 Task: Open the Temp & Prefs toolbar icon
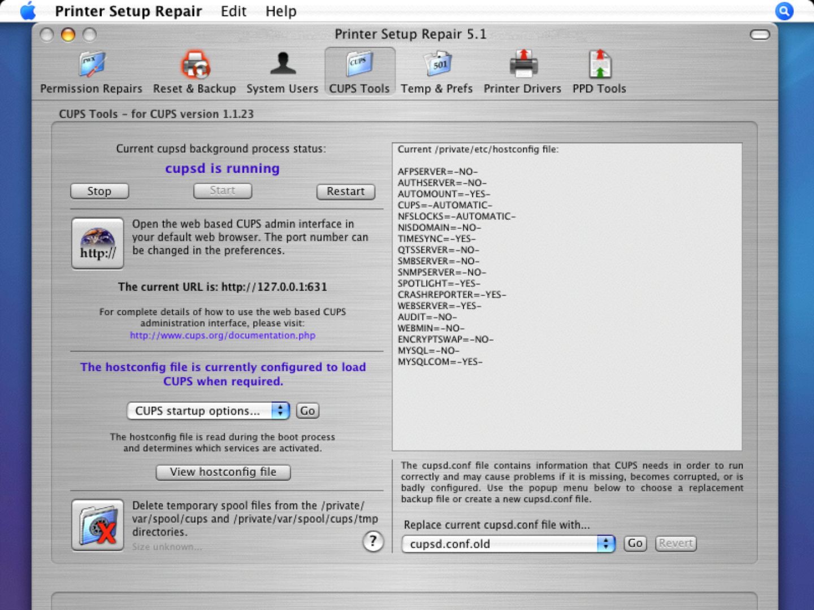click(x=436, y=72)
